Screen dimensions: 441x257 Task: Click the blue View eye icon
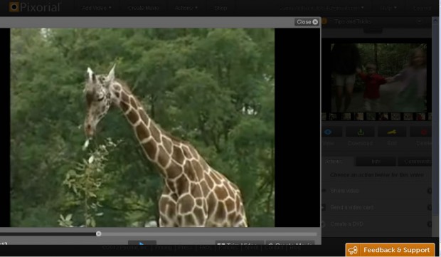pyautogui.click(x=328, y=132)
